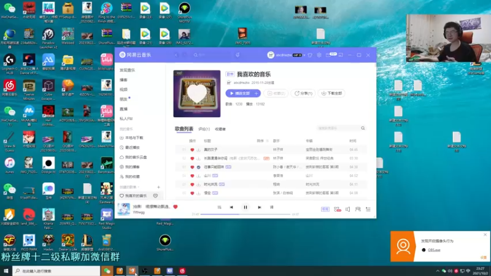Image resolution: width=491 pixels, height=276 pixels.
Task: Show hidden system tray icons chevron
Action: 438,271
